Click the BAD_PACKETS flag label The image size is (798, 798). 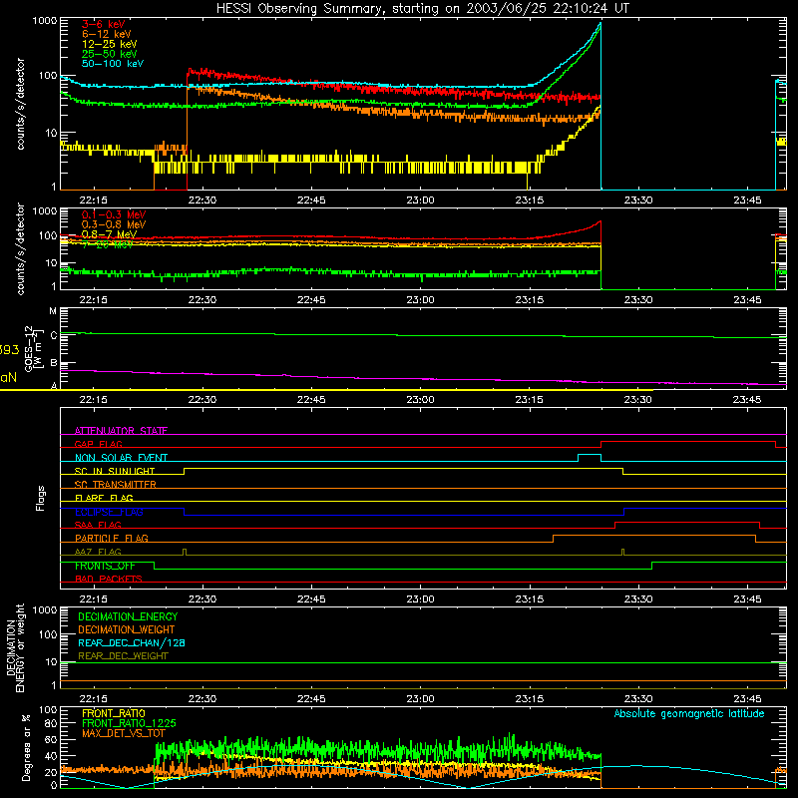[109, 579]
